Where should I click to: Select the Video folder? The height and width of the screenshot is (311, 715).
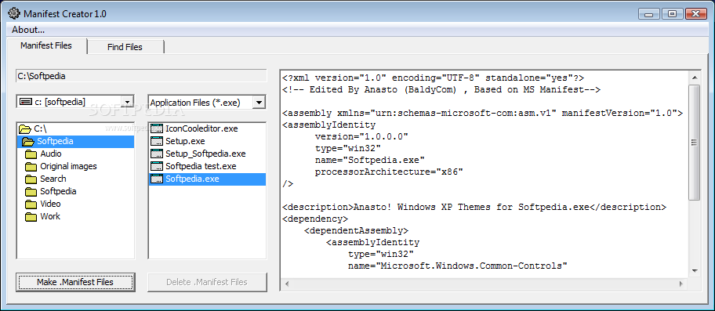pos(50,204)
